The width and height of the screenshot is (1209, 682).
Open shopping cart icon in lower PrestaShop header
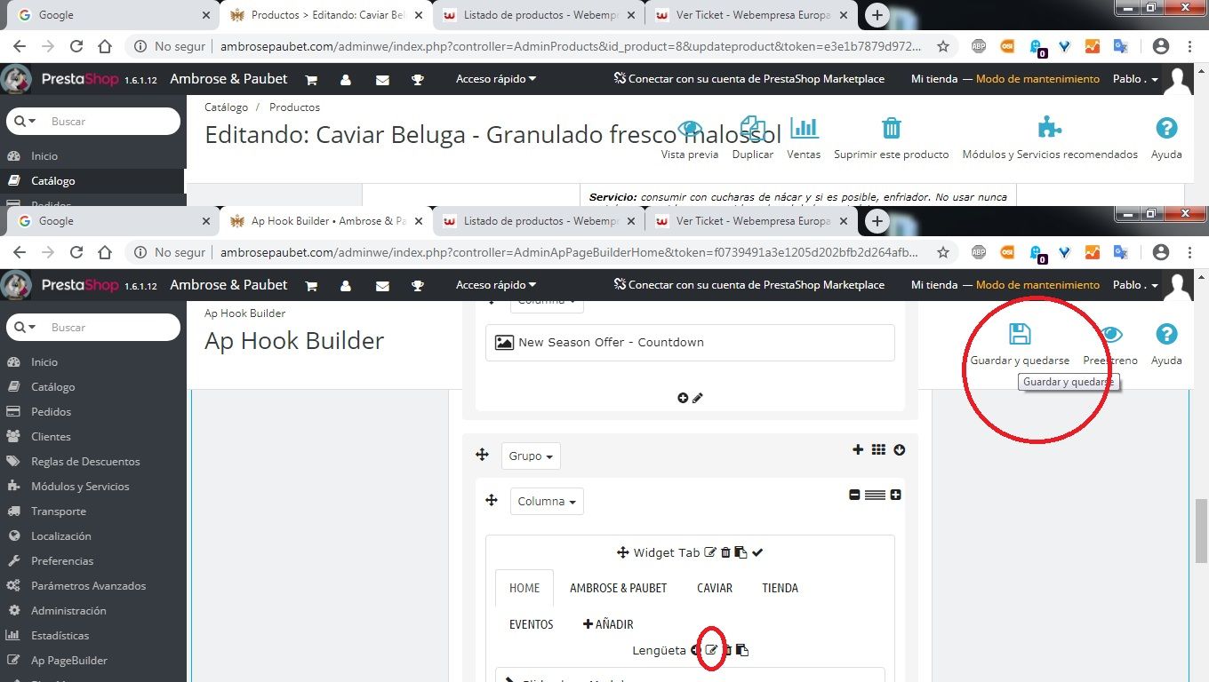pos(311,285)
